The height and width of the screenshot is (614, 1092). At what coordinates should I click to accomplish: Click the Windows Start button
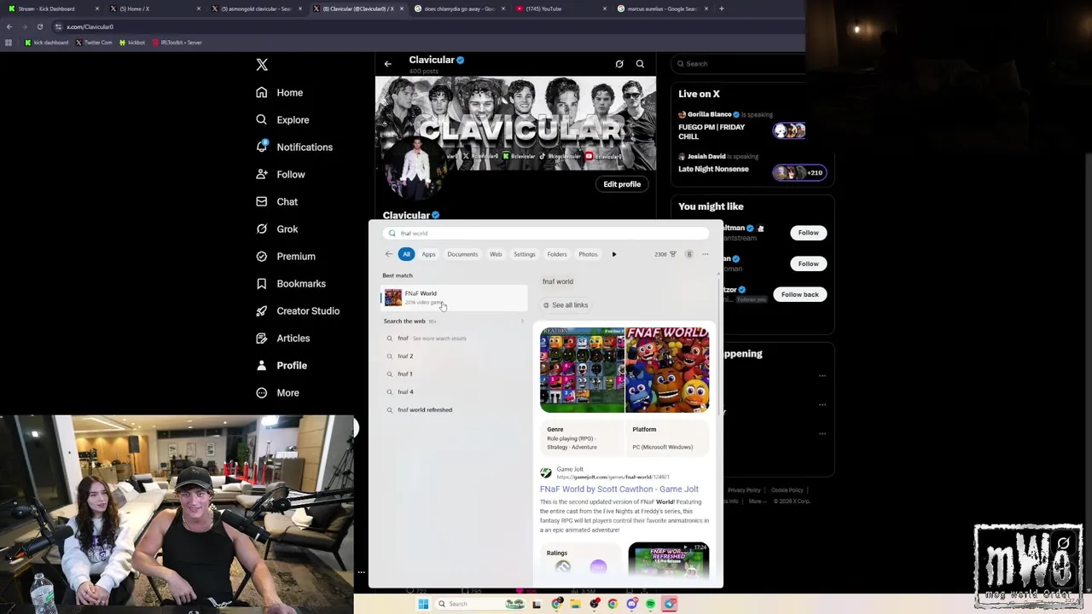(x=423, y=604)
